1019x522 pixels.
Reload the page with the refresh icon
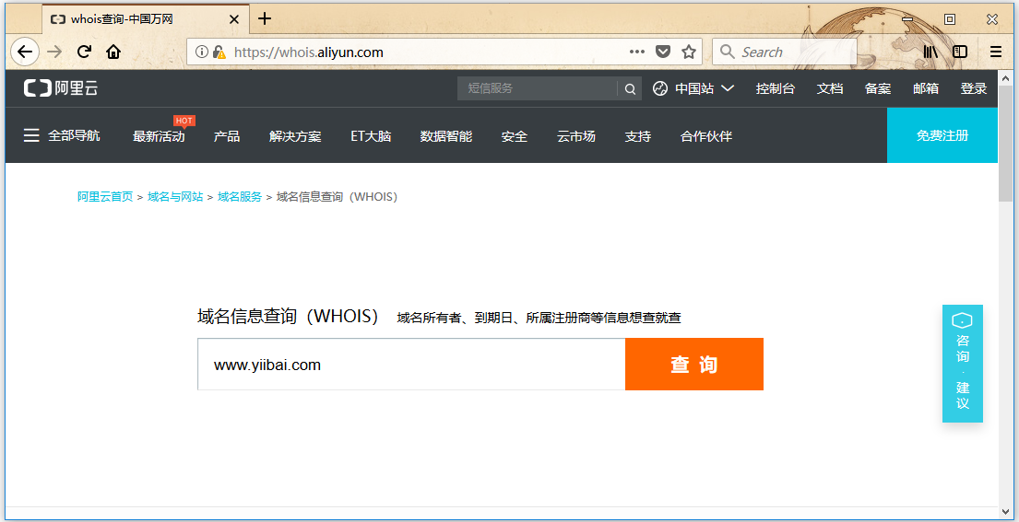[84, 52]
